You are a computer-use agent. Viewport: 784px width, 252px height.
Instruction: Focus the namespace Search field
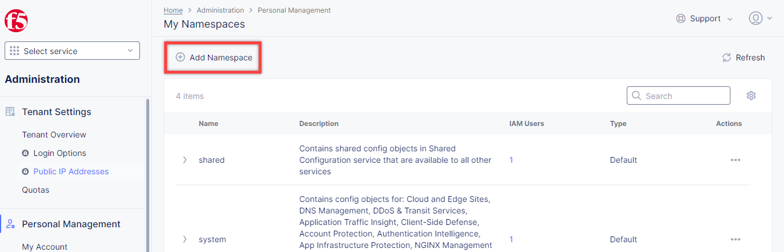[x=684, y=96]
